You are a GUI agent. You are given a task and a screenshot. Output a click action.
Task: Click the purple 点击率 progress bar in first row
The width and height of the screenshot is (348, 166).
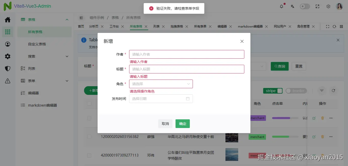pos(285,118)
